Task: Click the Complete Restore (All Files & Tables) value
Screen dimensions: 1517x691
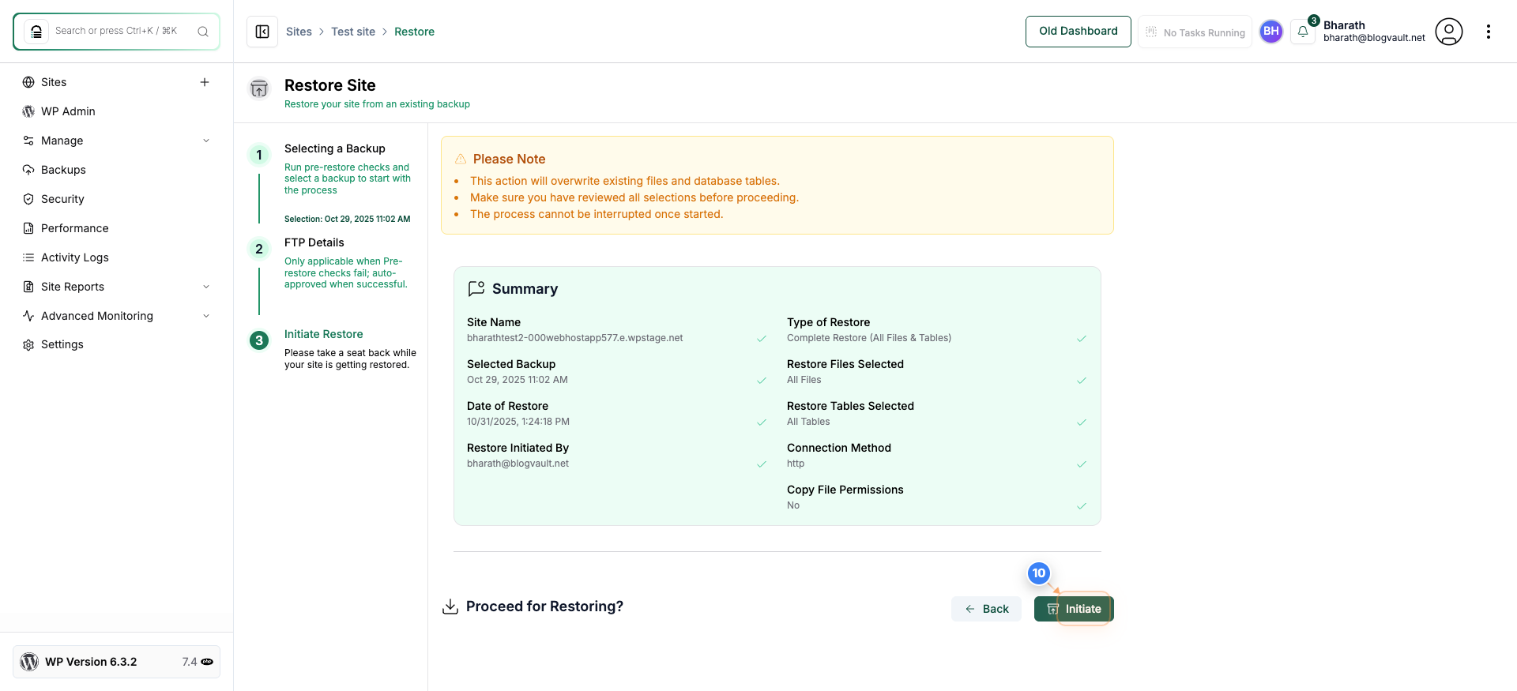Action: coord(869,338)
